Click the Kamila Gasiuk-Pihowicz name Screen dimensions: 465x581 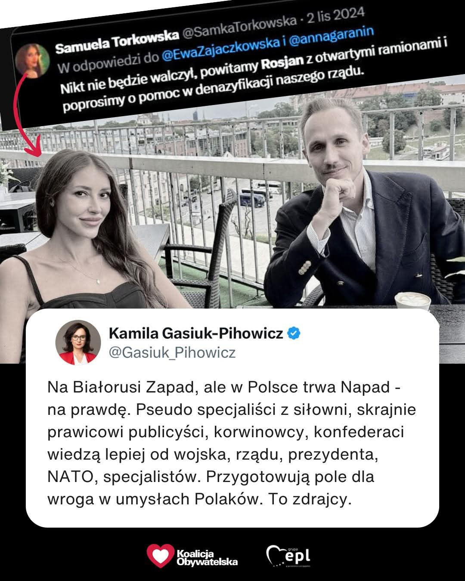tap(195, 333)
